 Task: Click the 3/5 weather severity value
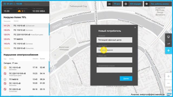pyautogui.click(x=23, y=11)
